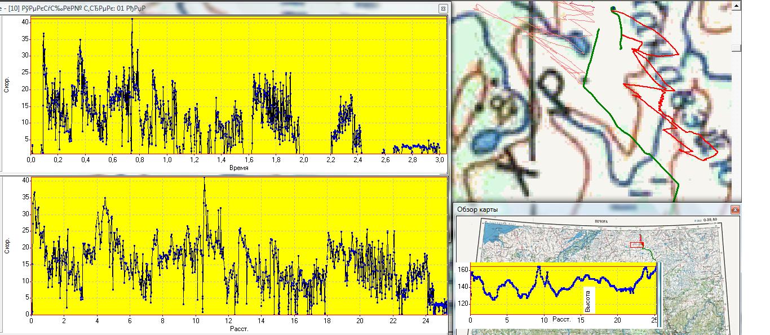This screenshot has width=770, height=335.
Task: Click the speed chart window title bar
Action: click(225, 8)
